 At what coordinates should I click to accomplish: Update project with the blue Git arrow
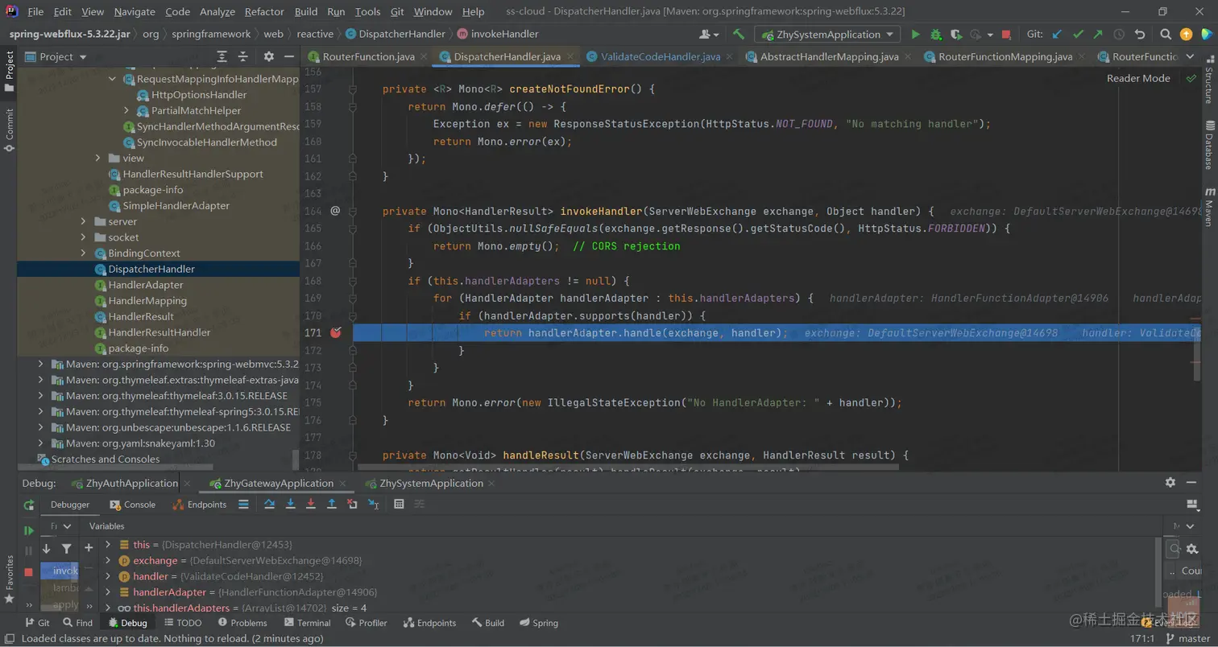[1057, 35]
